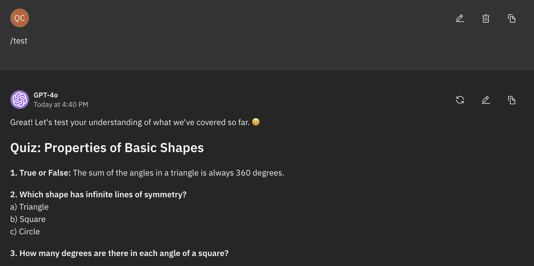Click the smiling emoji in the response
The width and height of the screenshot is (534, 266).
[256, 122]
